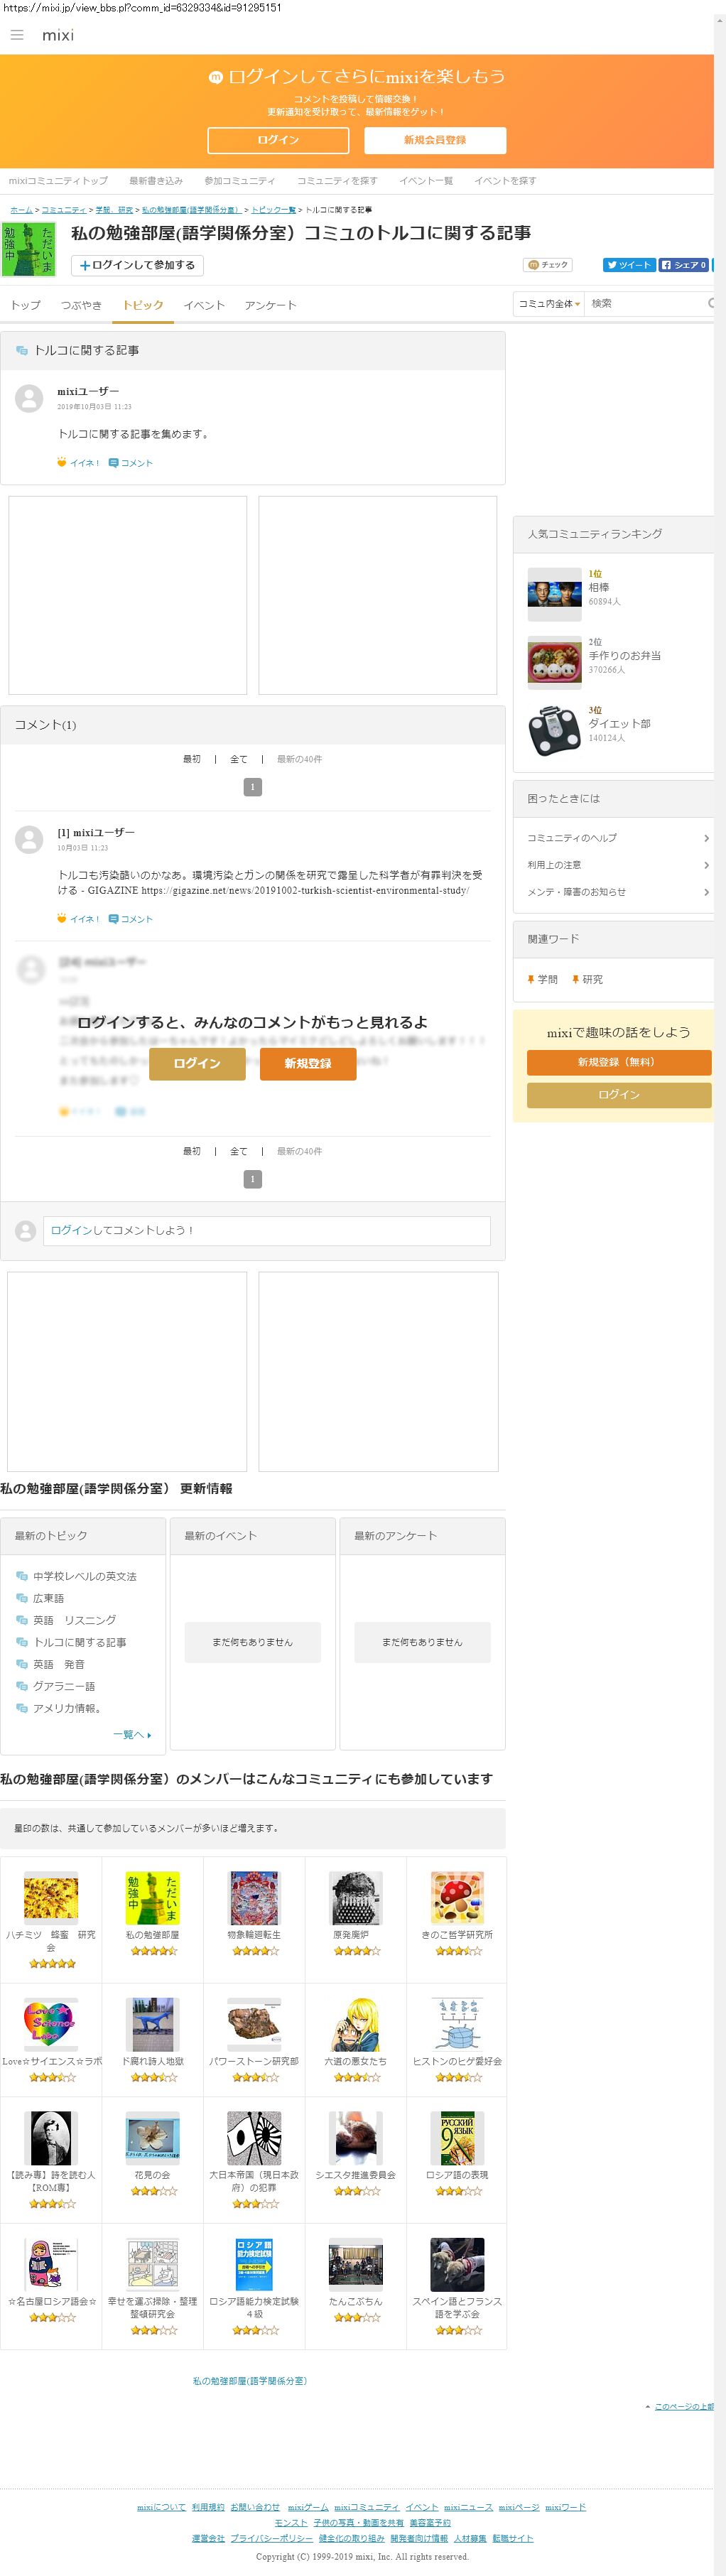
Task: Open the 相棒 ranking thumbnail
Action: pos(554,594)
